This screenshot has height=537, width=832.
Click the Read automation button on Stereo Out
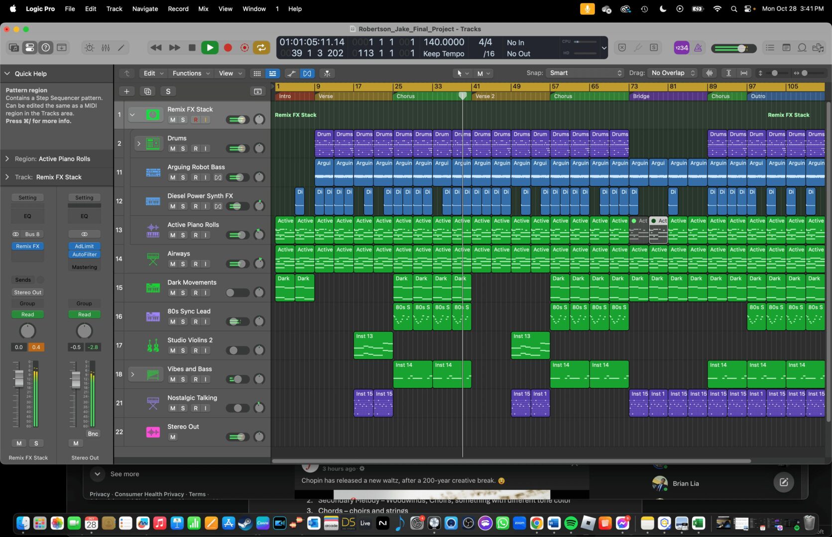pyautogui.click(x=84, y=314)
